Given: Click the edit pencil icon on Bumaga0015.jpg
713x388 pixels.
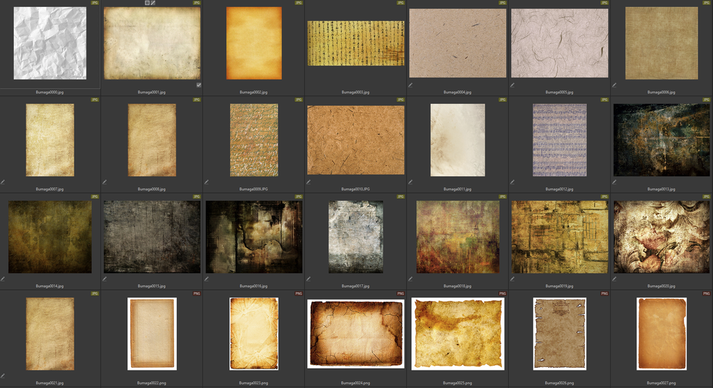Looking at the screenshot, I should tap(104, 279).
